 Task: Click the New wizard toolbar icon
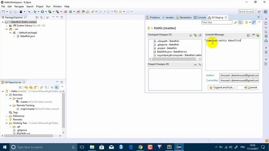3,12
